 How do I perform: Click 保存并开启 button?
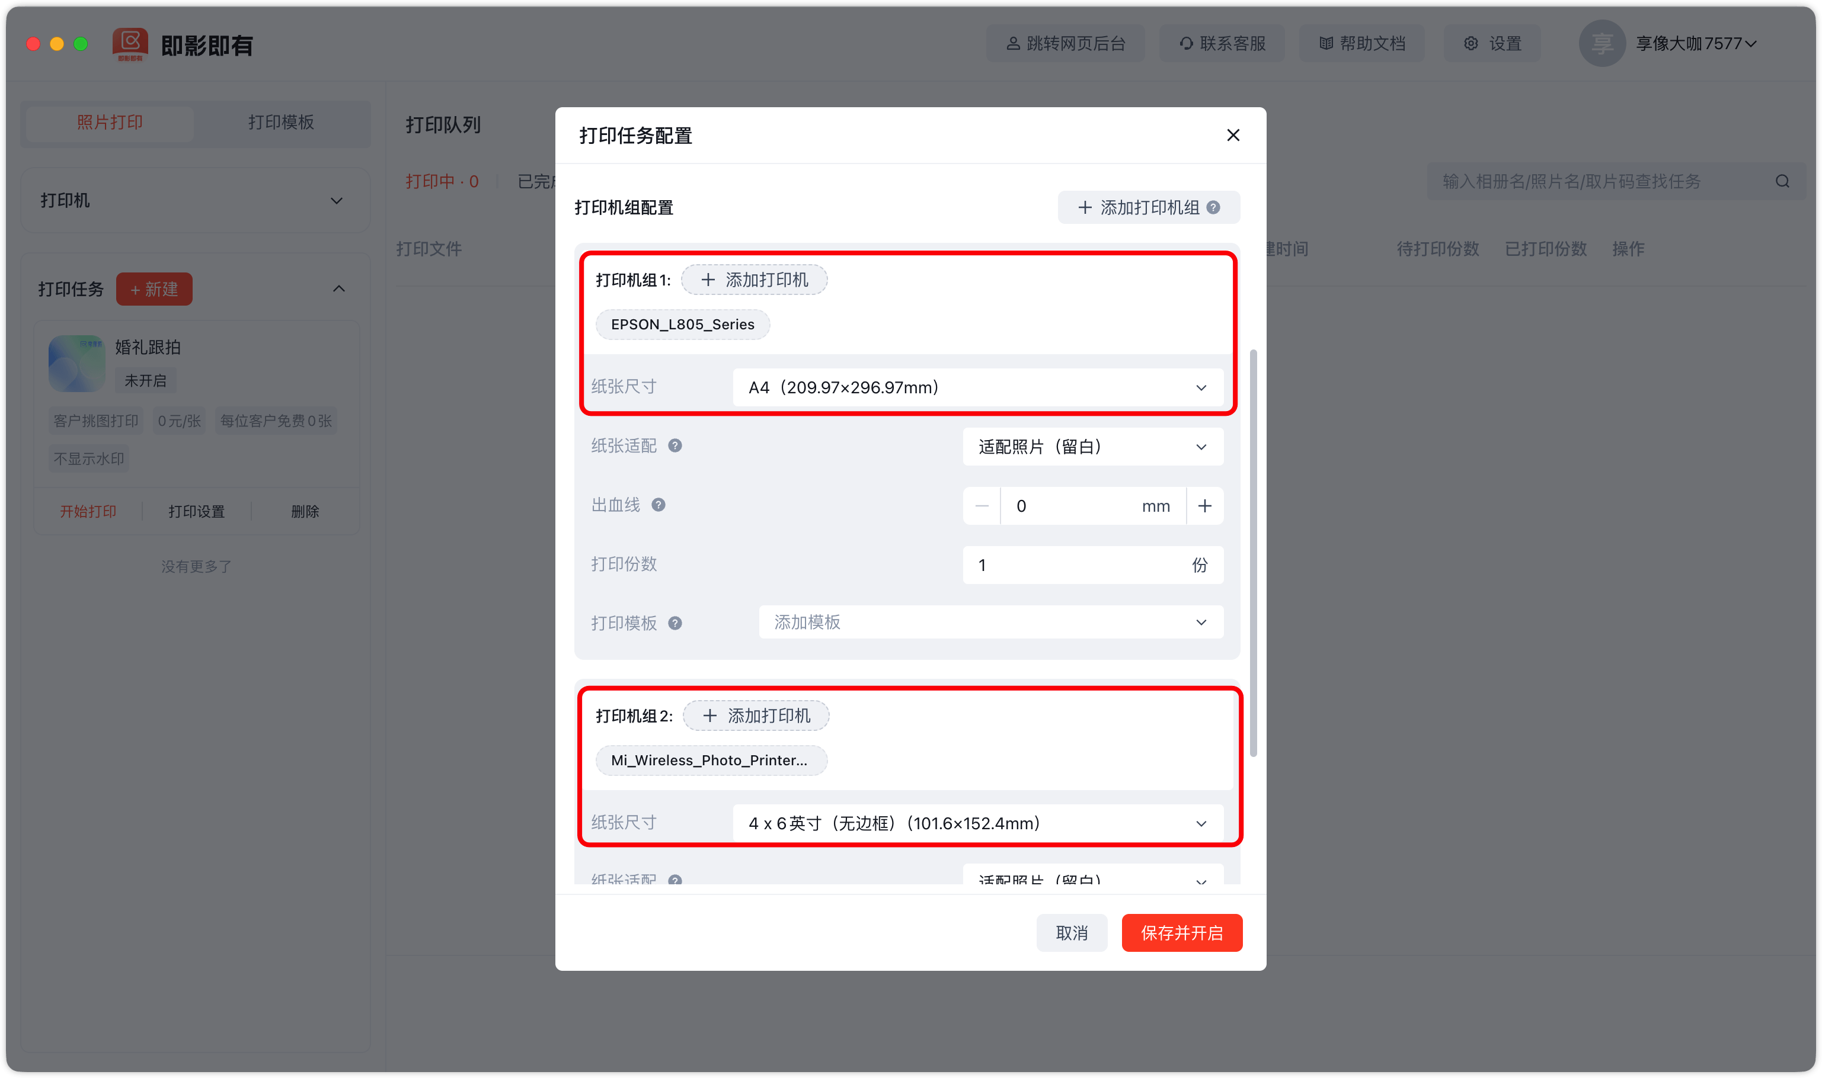pos(1181,933)
